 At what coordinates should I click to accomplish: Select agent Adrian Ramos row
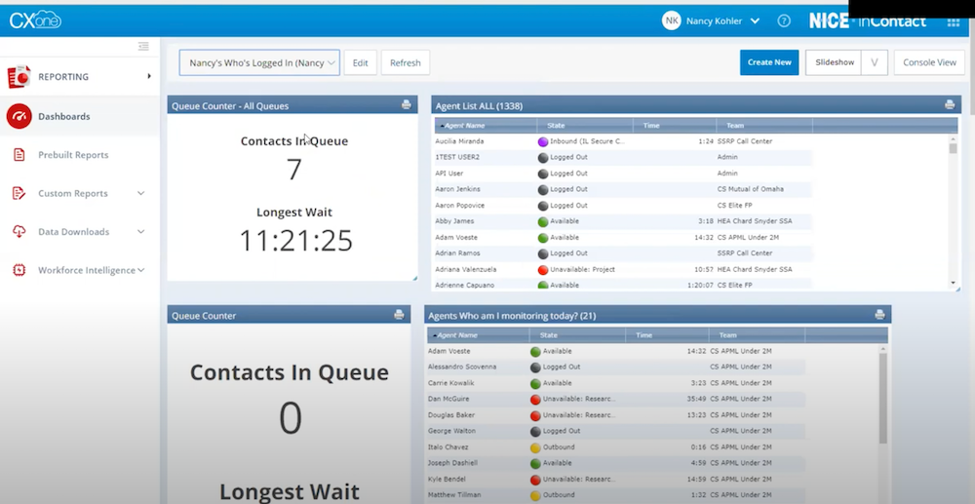(623, 253)
